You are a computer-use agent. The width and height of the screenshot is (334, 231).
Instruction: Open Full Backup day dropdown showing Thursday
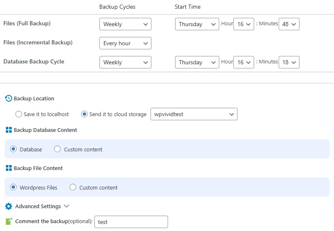[x=197, y=24]
